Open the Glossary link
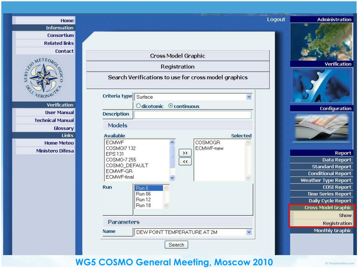 pos(45,128)
